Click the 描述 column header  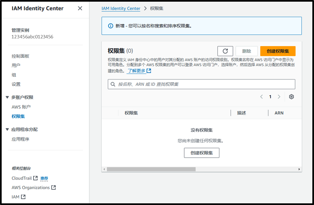click(x=242, y=113)
